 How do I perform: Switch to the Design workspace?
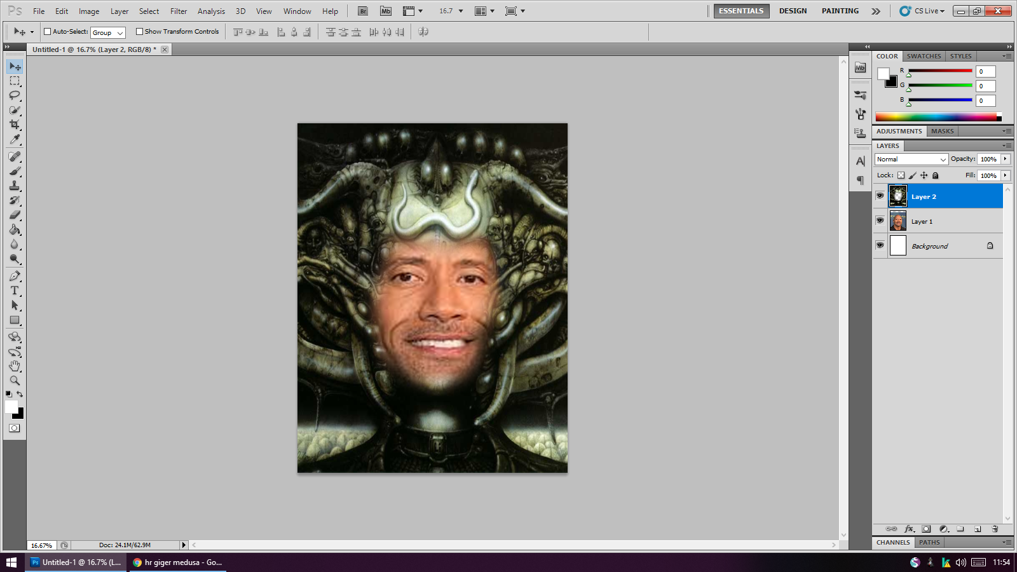coord(793,11)
